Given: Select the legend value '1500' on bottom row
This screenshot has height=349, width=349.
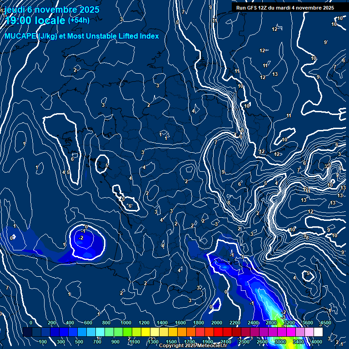Looking at the screenshot, I should 171,342.
